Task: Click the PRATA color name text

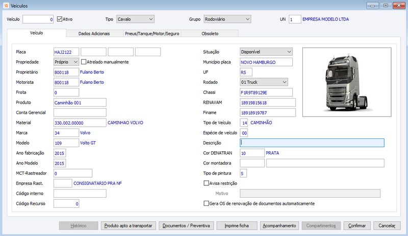Action: [272, 153]
